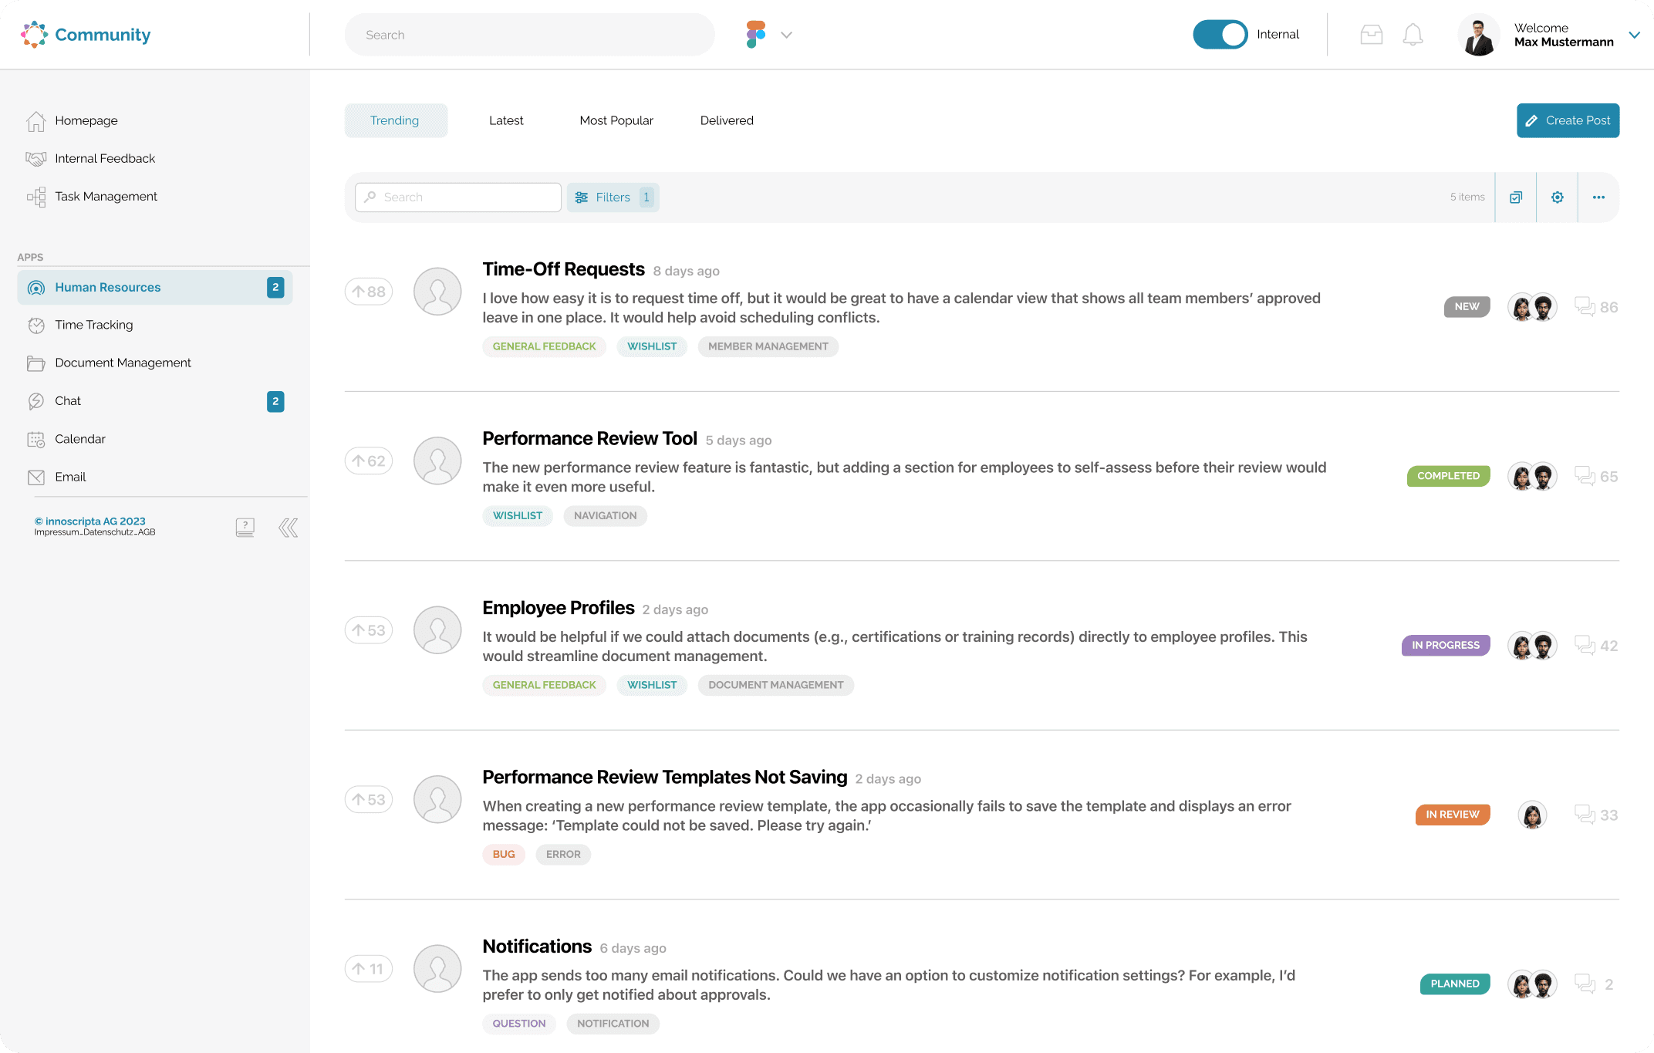Open the notifications bell
This screenshot has width=1654, height=1053.
(1413, 35)
